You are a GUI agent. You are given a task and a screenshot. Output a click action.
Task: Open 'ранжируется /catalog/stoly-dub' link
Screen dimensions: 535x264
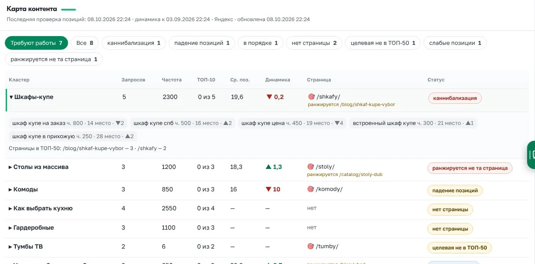click(x=345, y=175)
